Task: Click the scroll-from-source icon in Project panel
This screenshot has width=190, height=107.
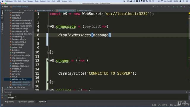Action: click(x=25, y=11)
